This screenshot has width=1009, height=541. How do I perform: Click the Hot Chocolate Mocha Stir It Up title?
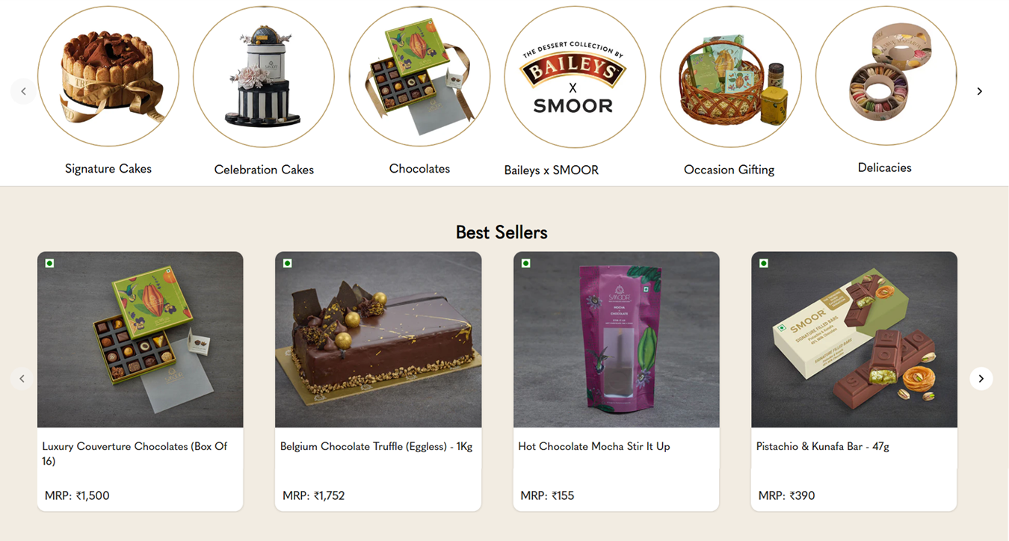tap(594, 446)
